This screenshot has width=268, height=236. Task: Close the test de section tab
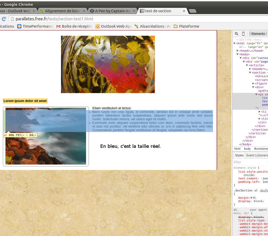pos(184,11)
